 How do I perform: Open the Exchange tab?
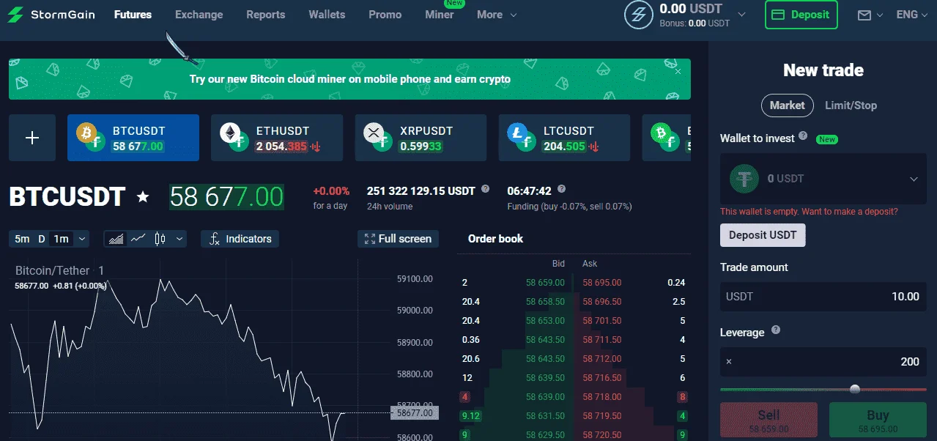pyautogui.click(x=199, y=15)
